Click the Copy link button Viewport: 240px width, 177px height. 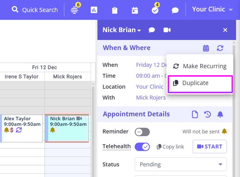coord(171,147)
